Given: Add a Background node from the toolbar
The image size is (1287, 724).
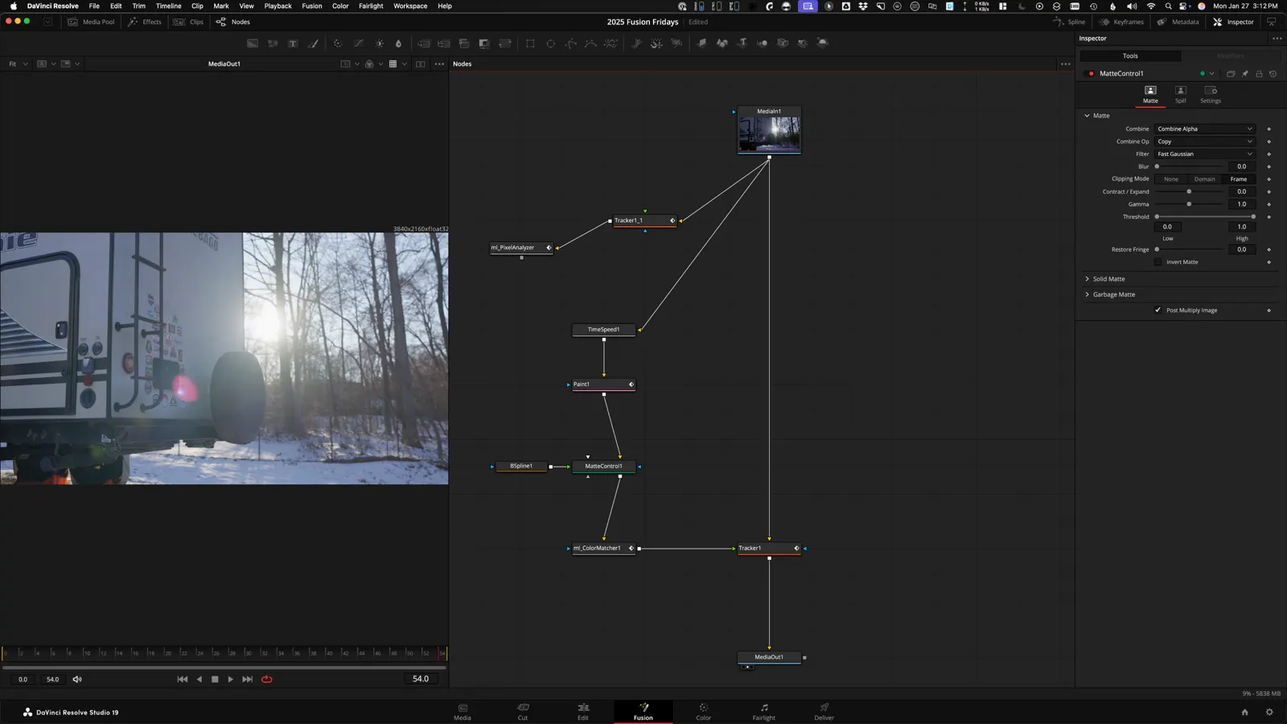Looking at the screenshot, I should coord(253,43).
